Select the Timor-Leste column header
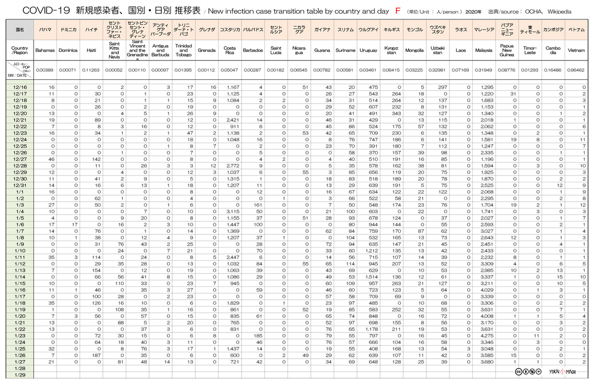 point(530,51)
